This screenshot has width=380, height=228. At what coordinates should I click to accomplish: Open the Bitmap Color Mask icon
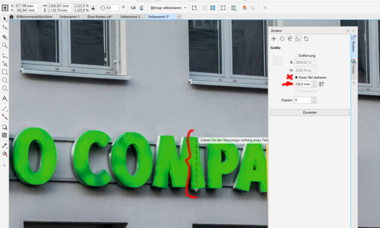pyautogui.click(x=234, y=8)
